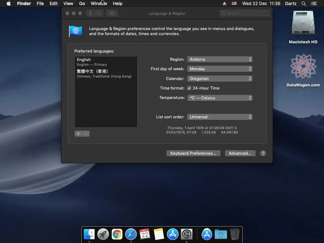The width and height of the screenshot is (324, 243).
Task: Open the Calendar dropdown showing Gregorian
Action: pos(220,78)
